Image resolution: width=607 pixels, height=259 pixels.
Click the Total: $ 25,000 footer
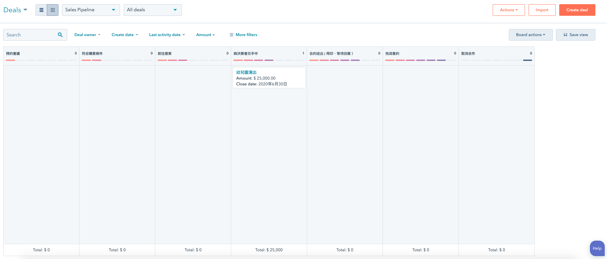click(x=269, y=250)
